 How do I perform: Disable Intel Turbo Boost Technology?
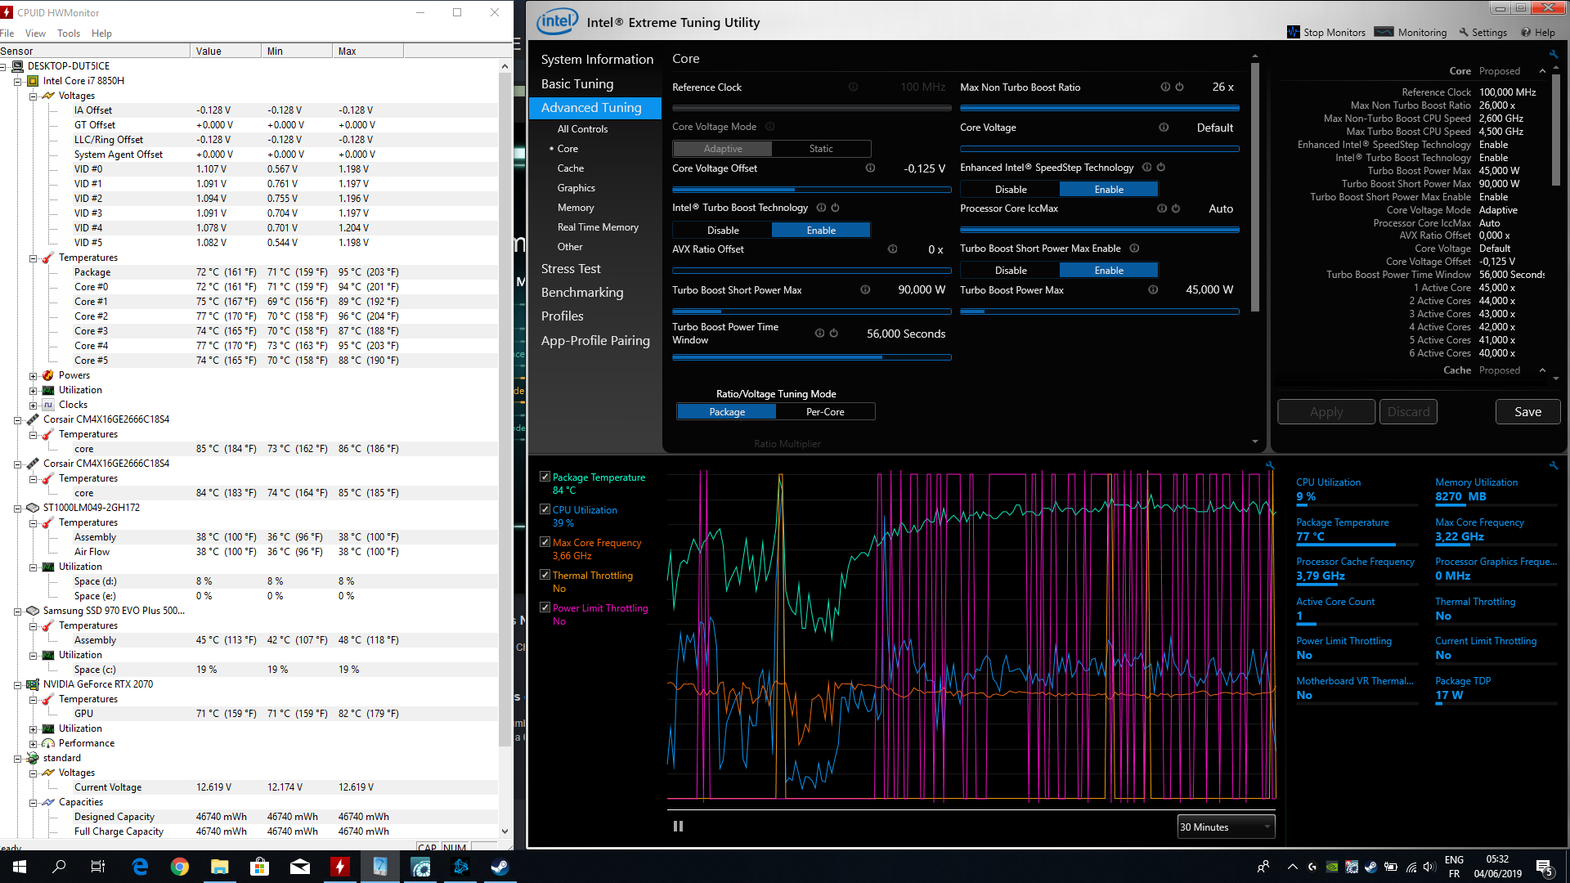723,230
